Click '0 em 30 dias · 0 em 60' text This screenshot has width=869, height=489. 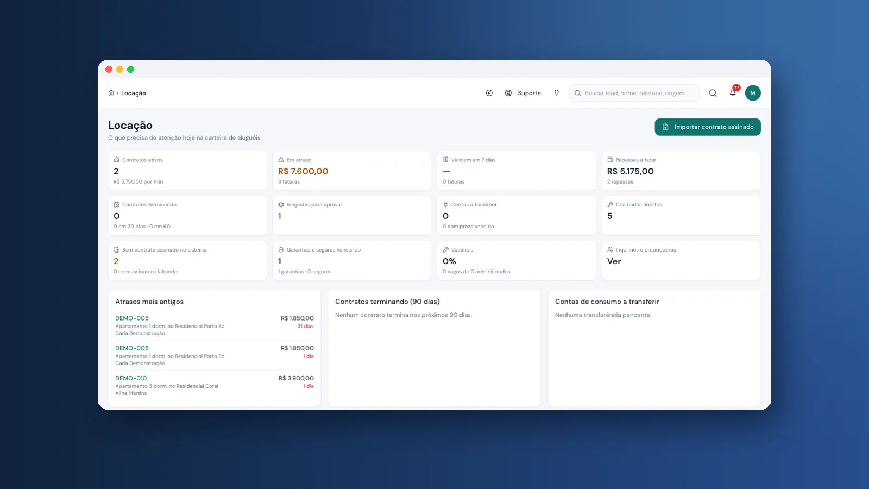coord(142,227)
